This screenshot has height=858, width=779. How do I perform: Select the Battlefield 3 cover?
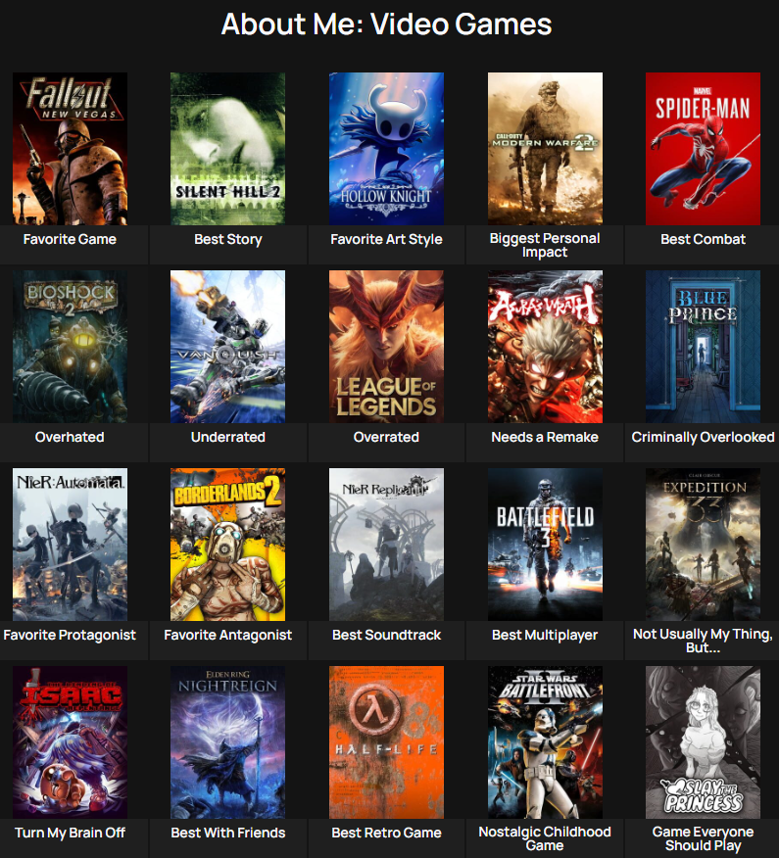545,545
